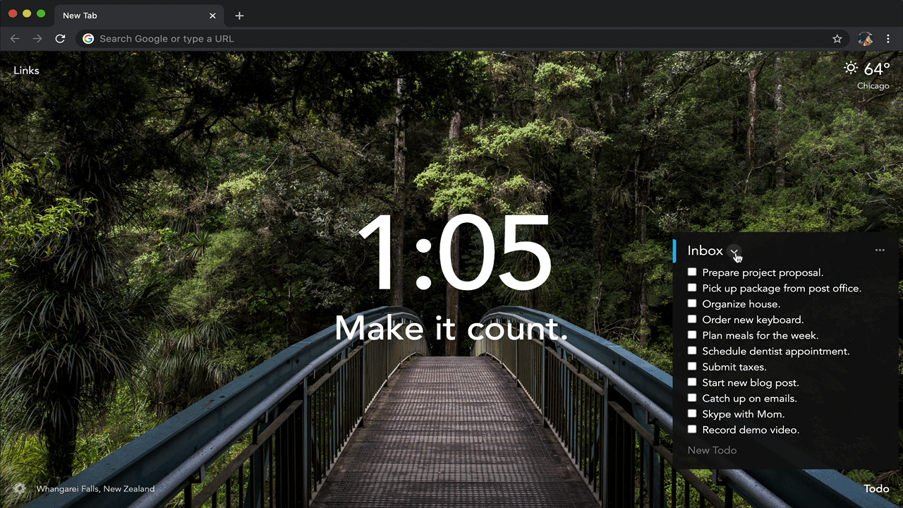The height and width of the screenshot is (508, 903).
Task: Mark 'Order new keyboard.' as done
Action: point(692,319)
